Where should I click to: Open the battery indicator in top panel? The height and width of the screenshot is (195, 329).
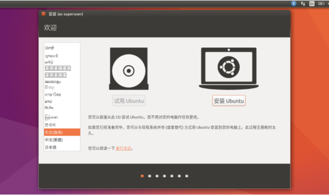click(321, 4)
